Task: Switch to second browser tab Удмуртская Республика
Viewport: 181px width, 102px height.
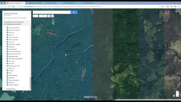Action: (35, 3)
